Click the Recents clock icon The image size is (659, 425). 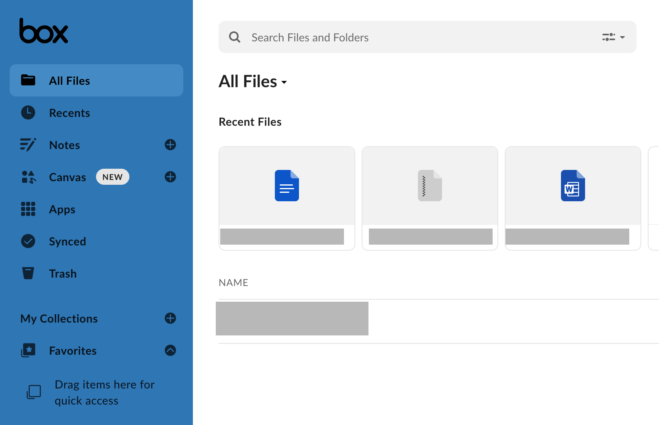[28, 112]
